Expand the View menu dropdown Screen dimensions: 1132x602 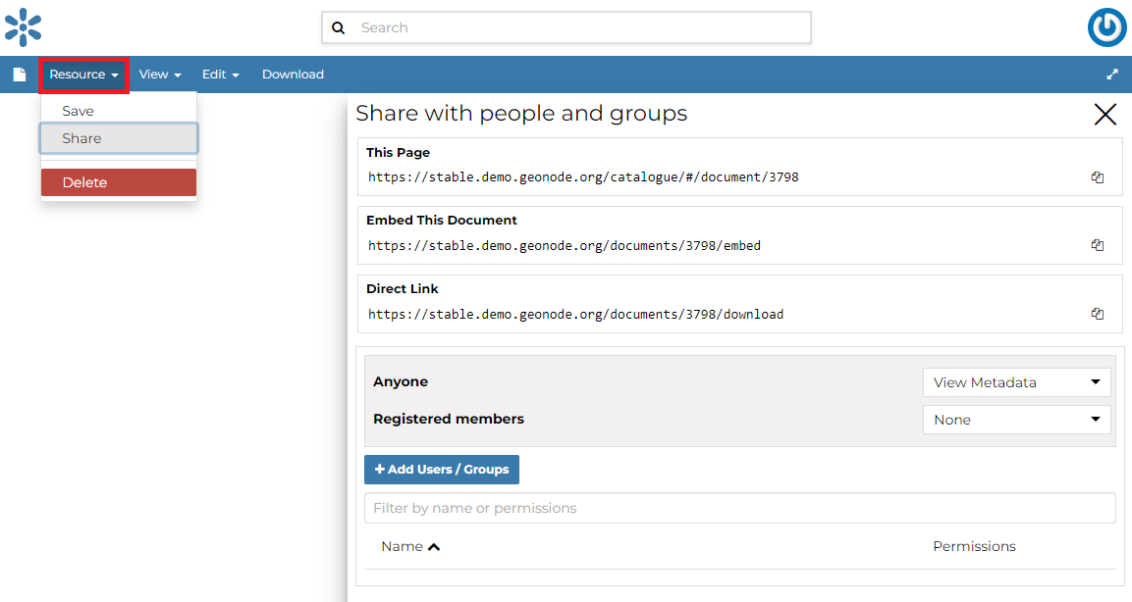coord(159,74)
